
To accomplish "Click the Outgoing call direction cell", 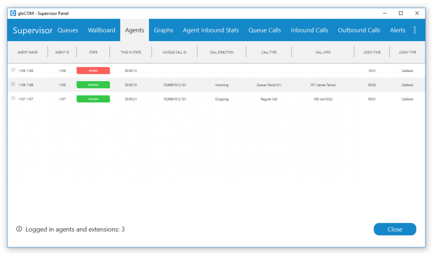I will click(222, 99).
